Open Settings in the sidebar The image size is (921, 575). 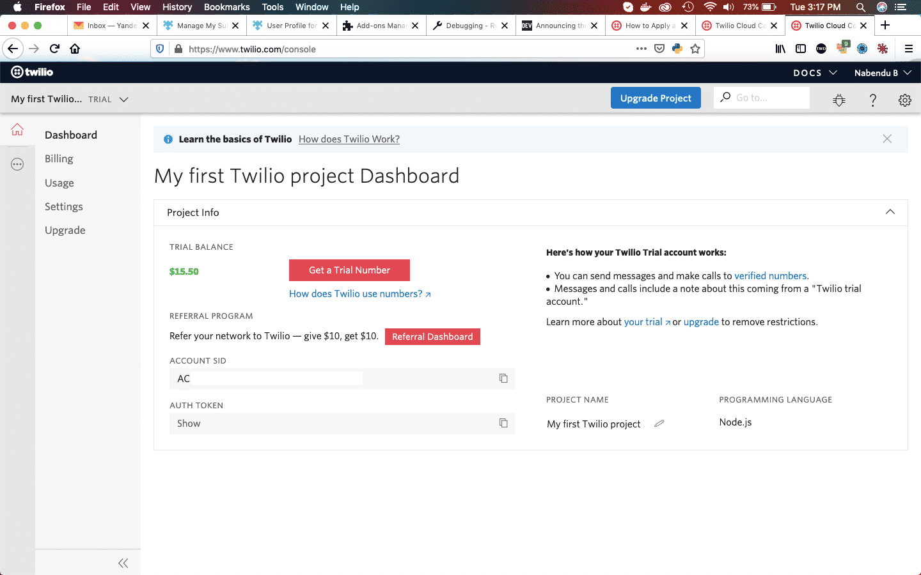(64, 207)
